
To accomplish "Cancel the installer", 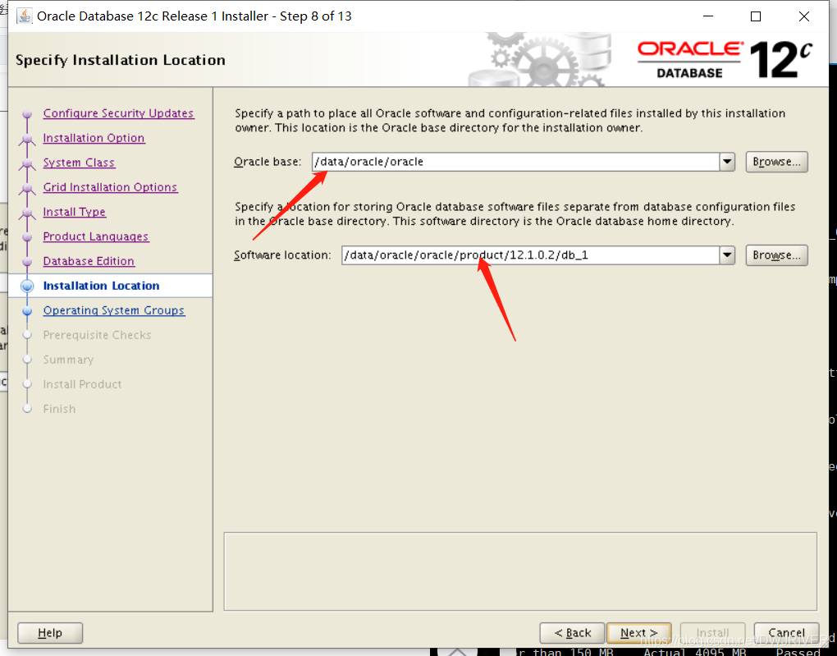I will coord(786,633).
